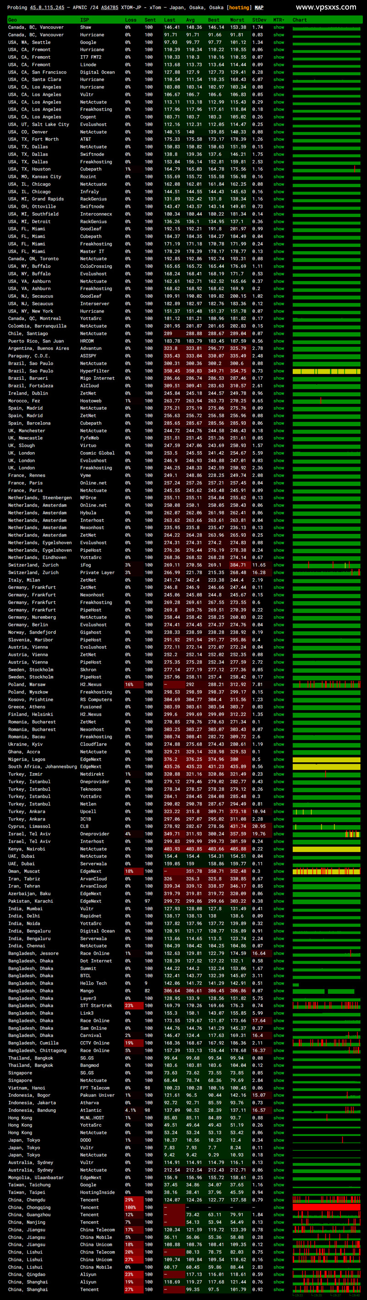Click show for Warsaw H2.Nexus row
Viewport: 367px width, 1300px height.
click(278, 685)
